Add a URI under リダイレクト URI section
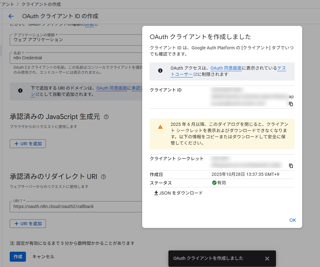The height and width of the screenshot is (267, 320). pyautogui.click(x=28, y=224)
